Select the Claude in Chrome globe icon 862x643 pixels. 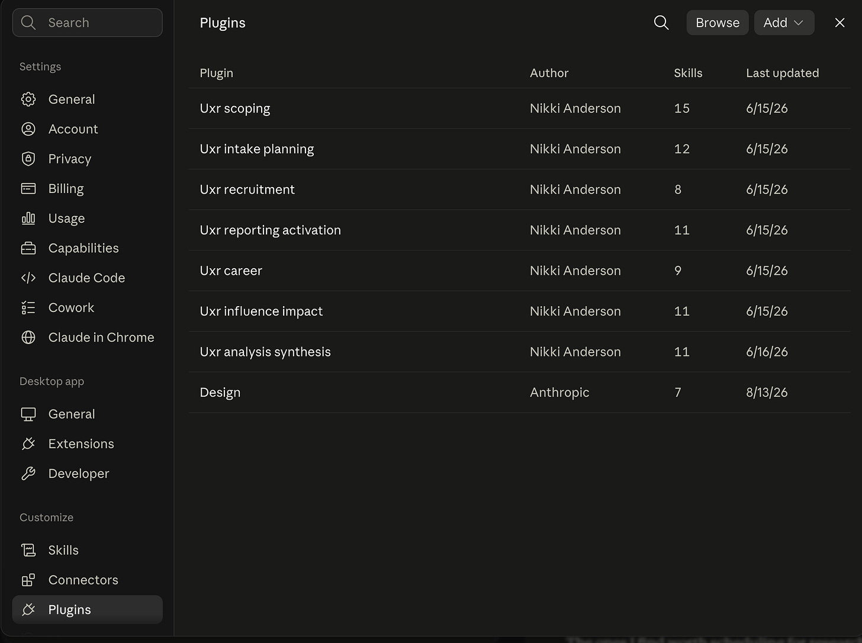point(28,337)
